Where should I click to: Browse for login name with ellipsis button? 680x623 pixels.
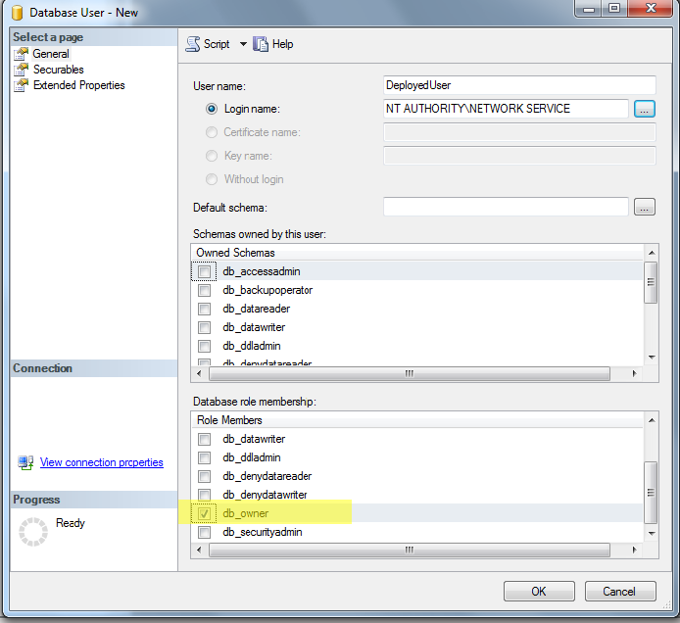coord(645,109)
